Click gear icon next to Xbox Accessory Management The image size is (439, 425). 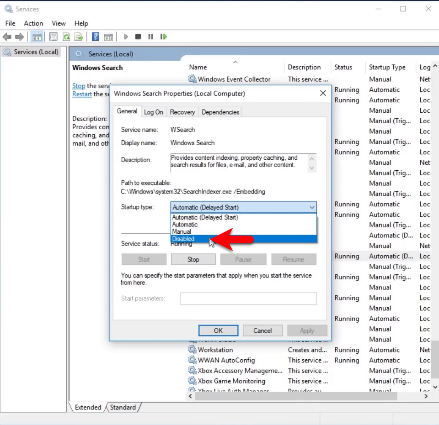[x=192, y=370]
